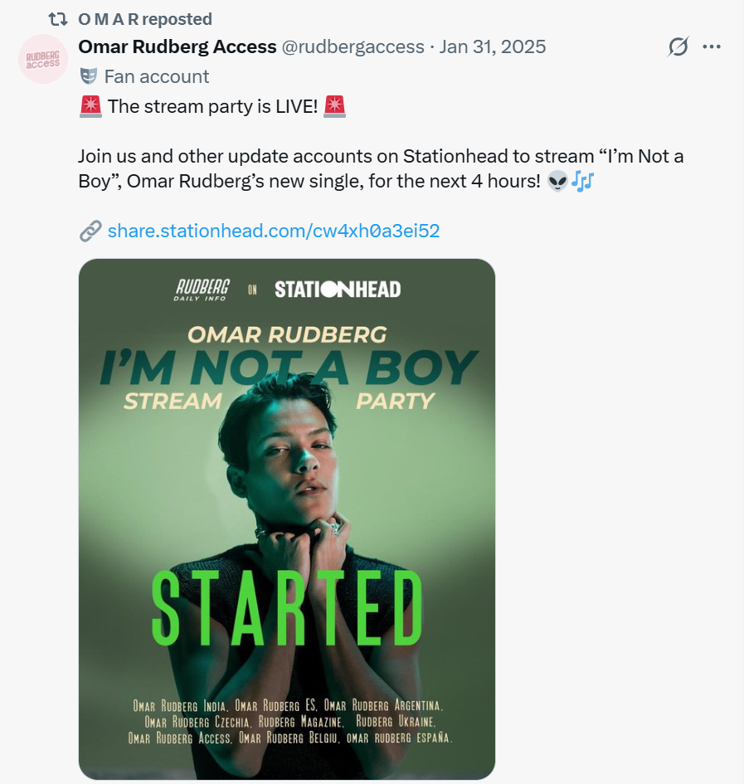The width and height of the screenshot is (749, 784).
Task: Click the STATIONHEAD logo on the poster
Action: pyautogui.click(x=338, y=289)
